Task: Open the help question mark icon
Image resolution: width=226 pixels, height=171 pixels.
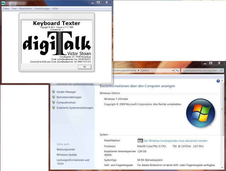Action: pos(218,81)
